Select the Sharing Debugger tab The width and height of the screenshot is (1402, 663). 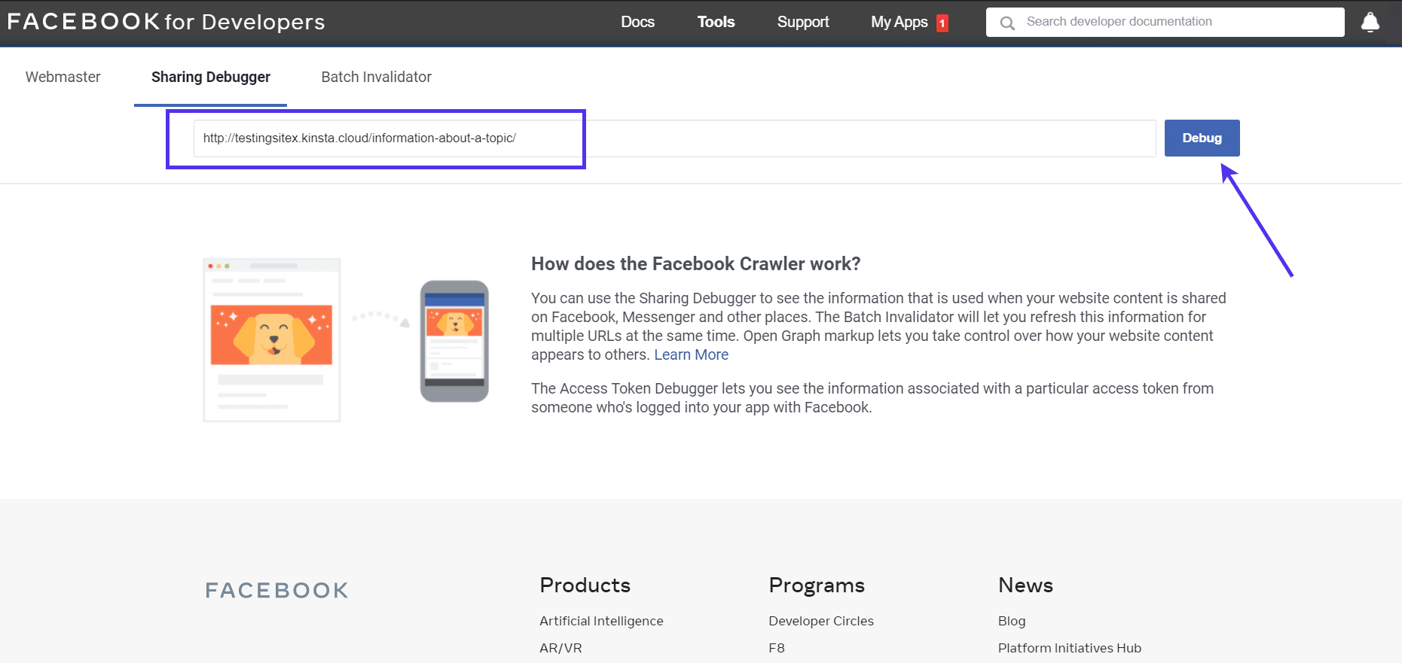tap(210, 77)
